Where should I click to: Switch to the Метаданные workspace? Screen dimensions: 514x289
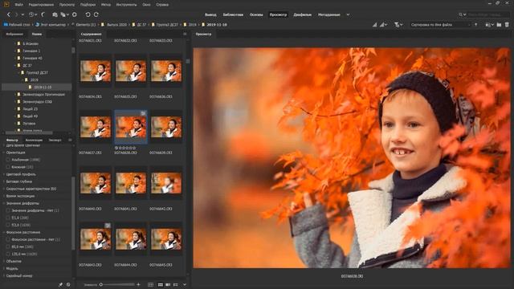(x=328, y=14)
